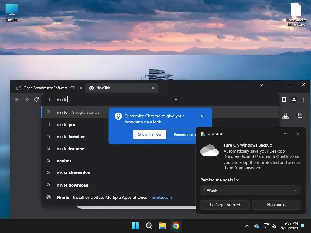Open Windows Start menu

[x=136, y=226]
